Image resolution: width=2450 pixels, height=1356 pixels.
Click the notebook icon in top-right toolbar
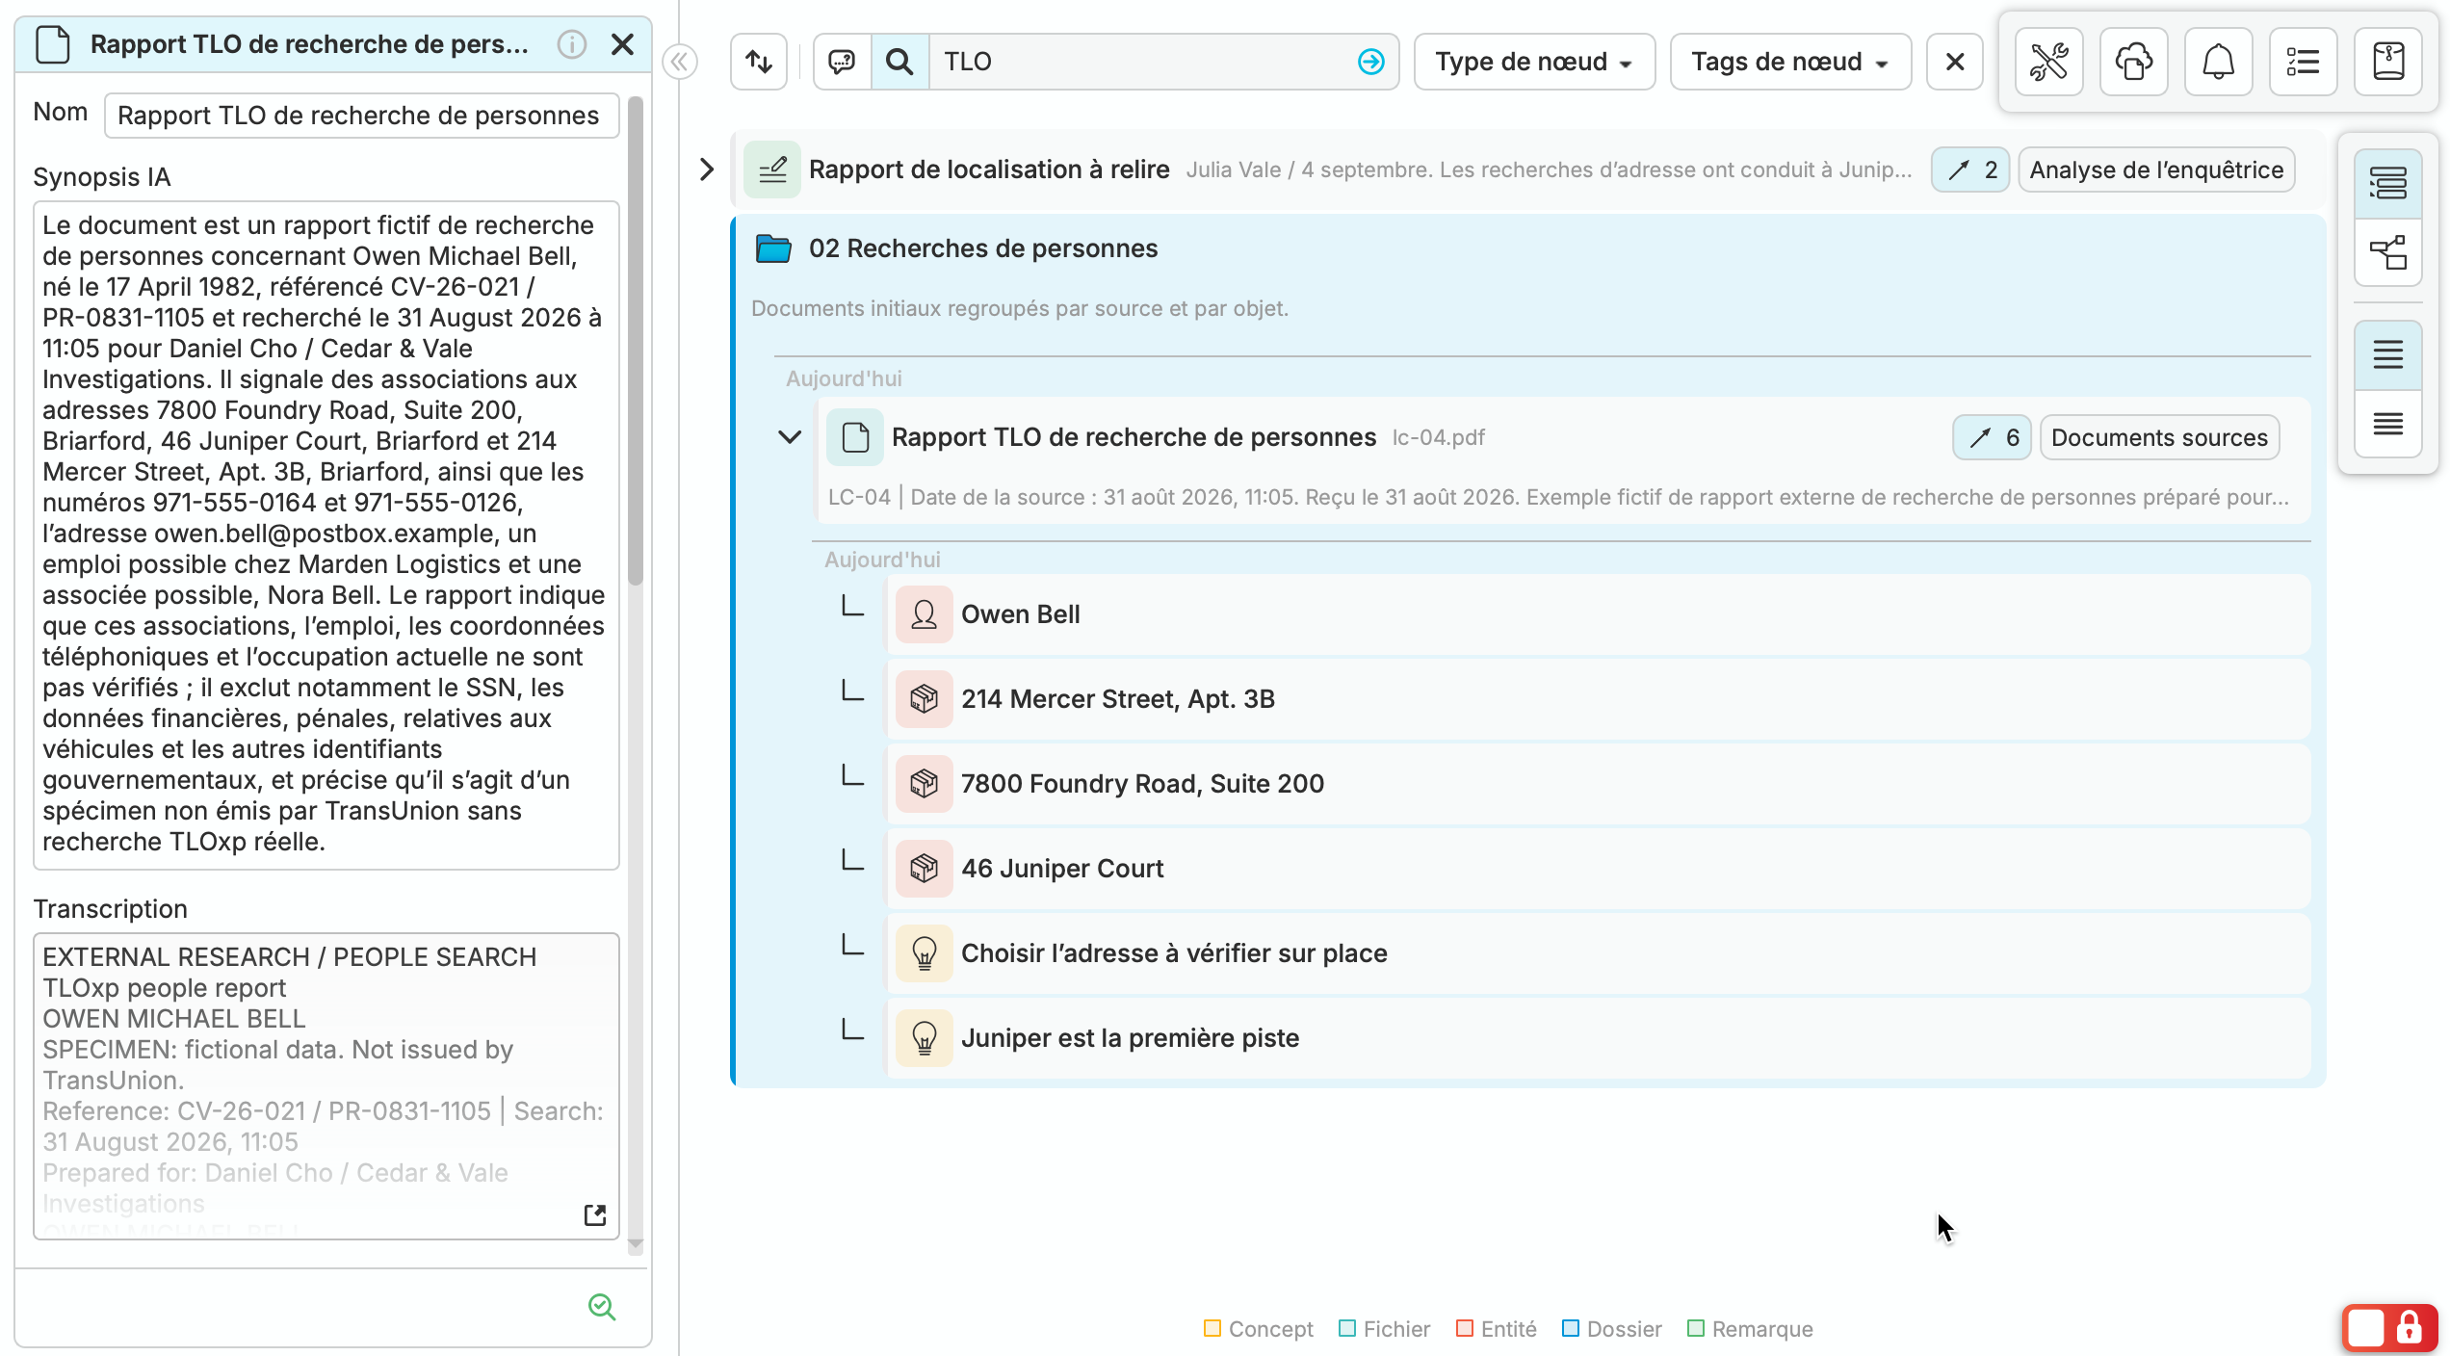point(2387,62)
